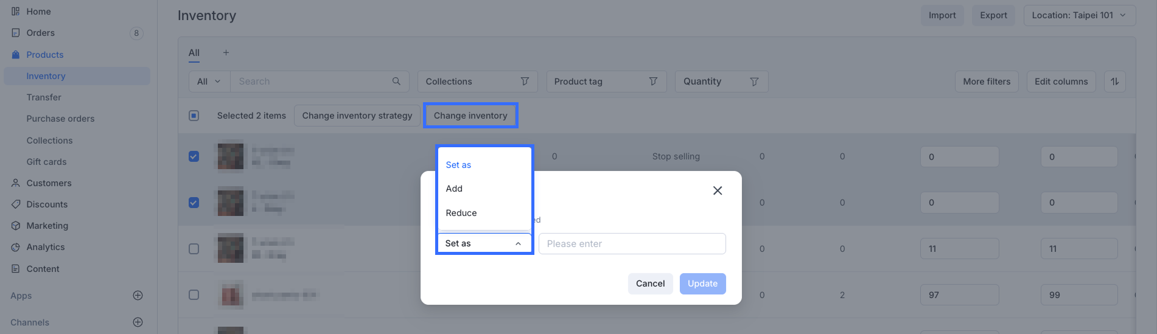Image resolution: width=1157 pixels, height=334 pixels.
Task: Click the Quantity filter funnel icon
Action: 754,82
